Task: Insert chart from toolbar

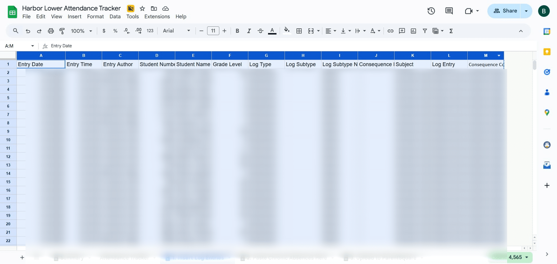Action: coord(413,31)
